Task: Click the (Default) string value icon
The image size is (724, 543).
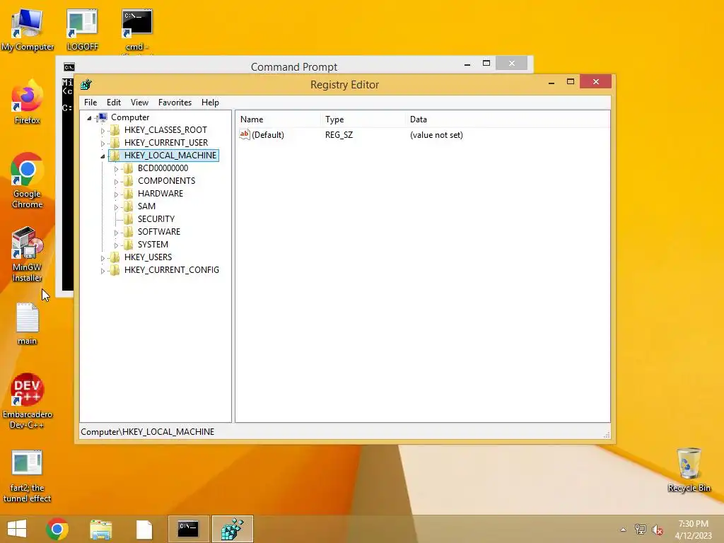Action: tap(245, 134)
